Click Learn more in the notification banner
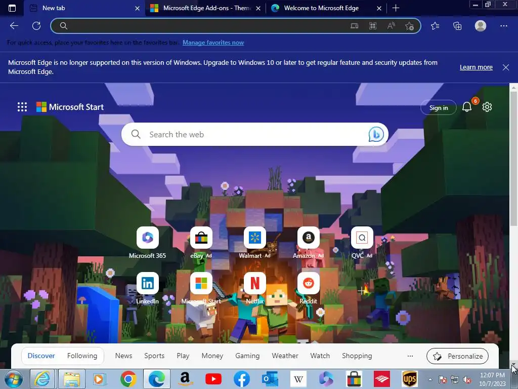The width and height of the screenshot is (518, 389). pos(476,67)
